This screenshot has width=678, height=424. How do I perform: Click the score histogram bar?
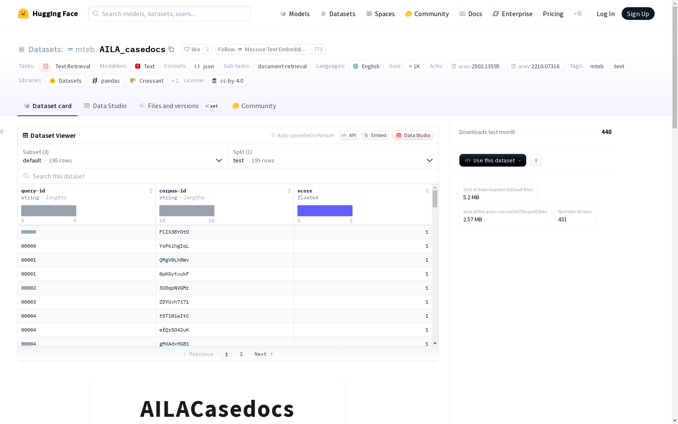[x=325, y=211]
